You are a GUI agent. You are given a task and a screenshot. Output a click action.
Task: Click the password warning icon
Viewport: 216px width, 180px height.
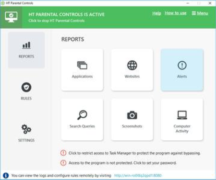(x=63, y=163)
